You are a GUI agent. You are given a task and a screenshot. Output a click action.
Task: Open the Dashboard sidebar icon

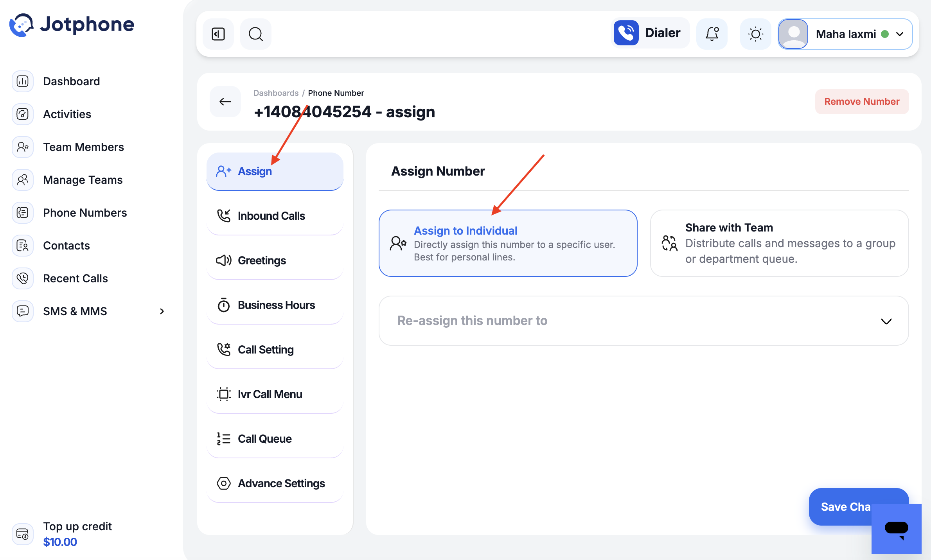23,81
